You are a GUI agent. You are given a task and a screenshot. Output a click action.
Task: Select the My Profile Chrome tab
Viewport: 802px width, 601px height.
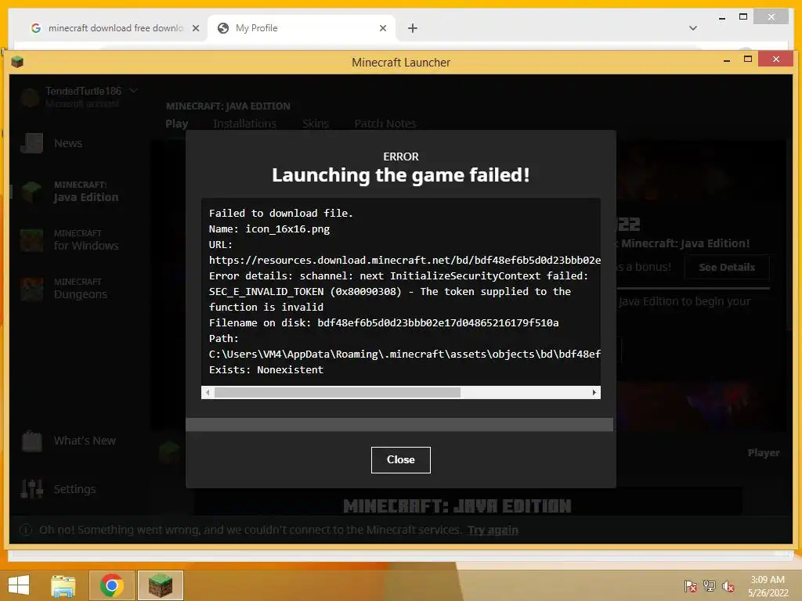[302, 28]
